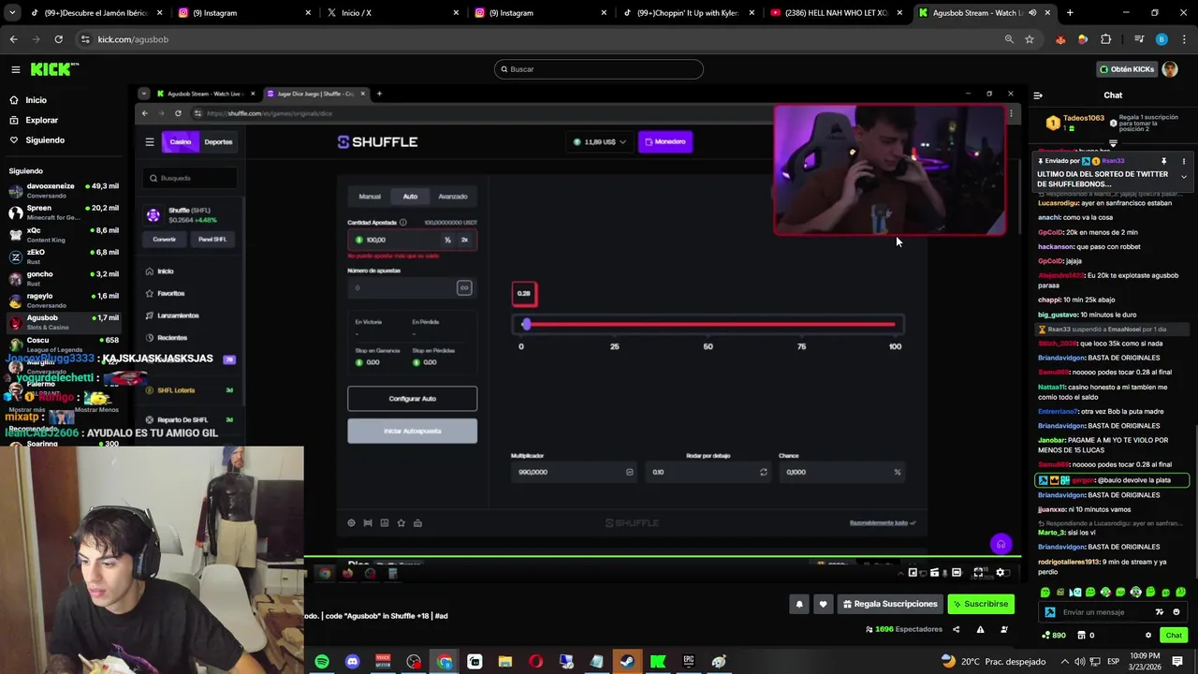Collapse the chat panel with arrow icon
This screenshot has height=674, width=1198.
1038,95
